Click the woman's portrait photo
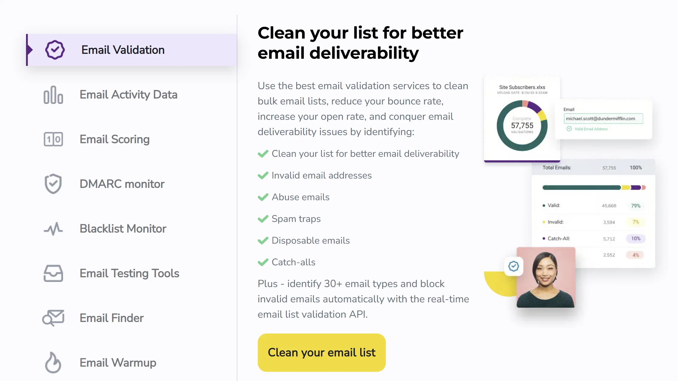 pos(546,277)
